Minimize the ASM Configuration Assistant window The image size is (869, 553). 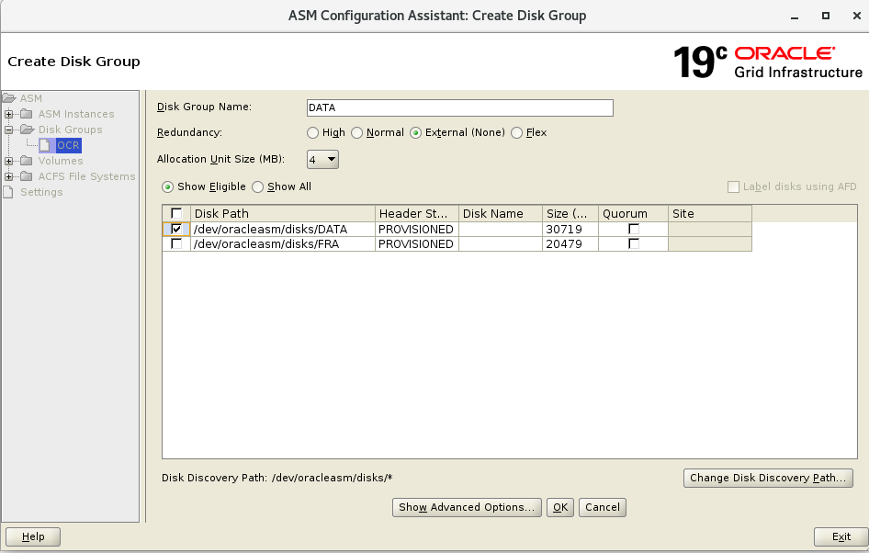click(795, 16)
